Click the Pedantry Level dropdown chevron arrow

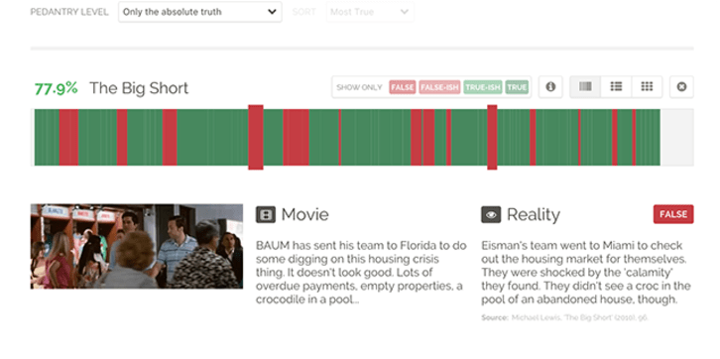click(x=272, y=12)
